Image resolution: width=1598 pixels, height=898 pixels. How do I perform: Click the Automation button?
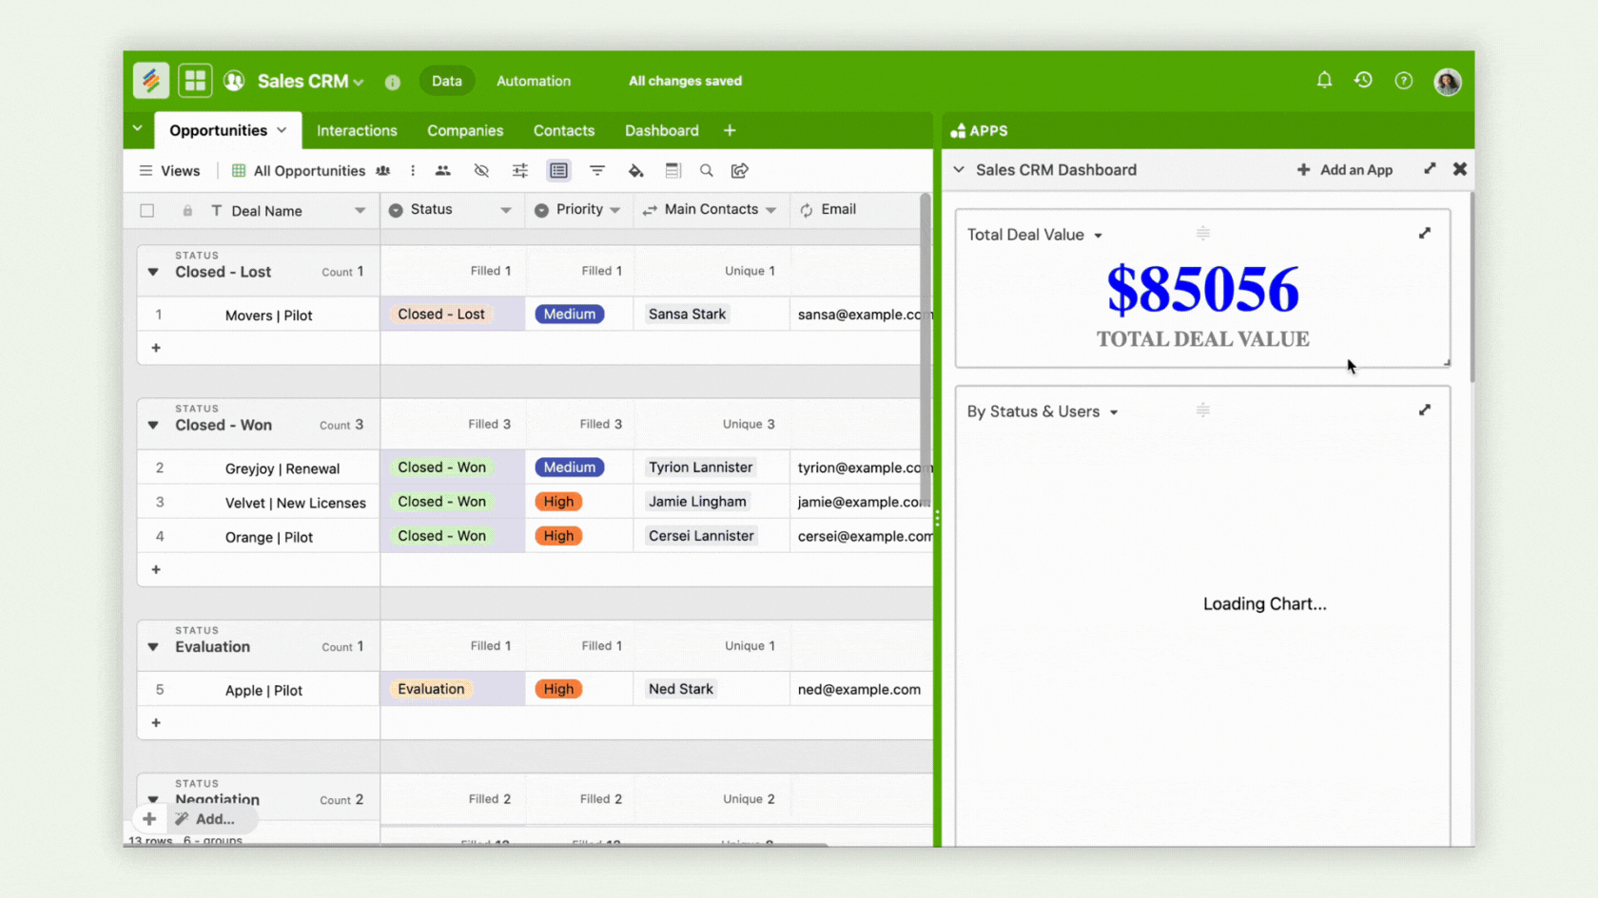pyautogui.click(x=534, y=82)
